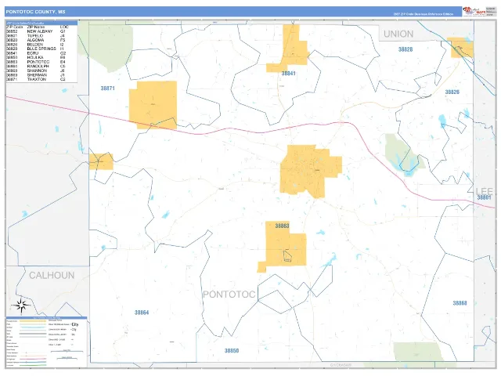The width and height of the screenshot is (501, 376).
Task: Select the PONTOTOC row in ZIP index
Action: pyautogui.click(x=36, y=62)
